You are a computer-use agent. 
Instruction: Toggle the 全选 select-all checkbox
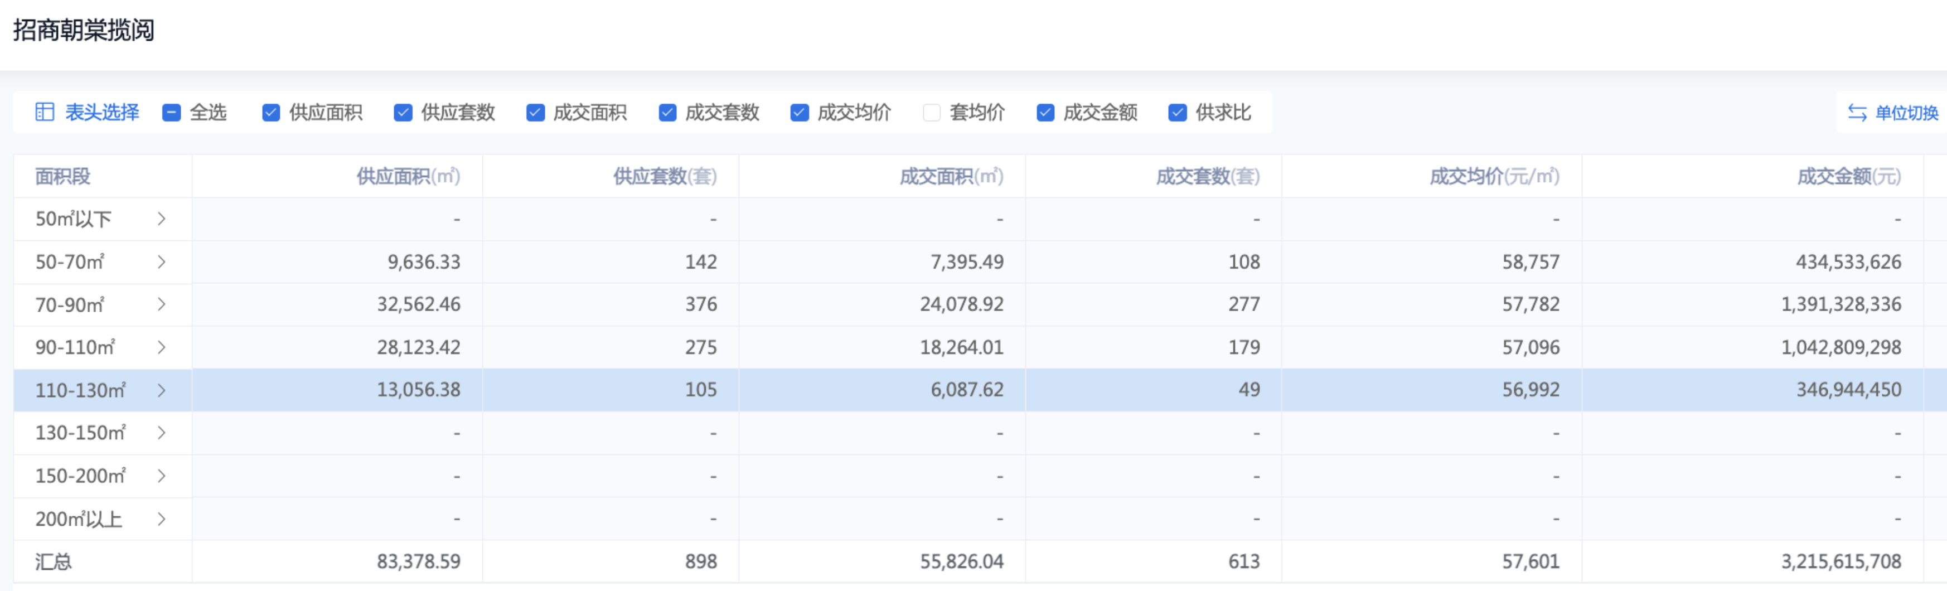tap(172, 113)
